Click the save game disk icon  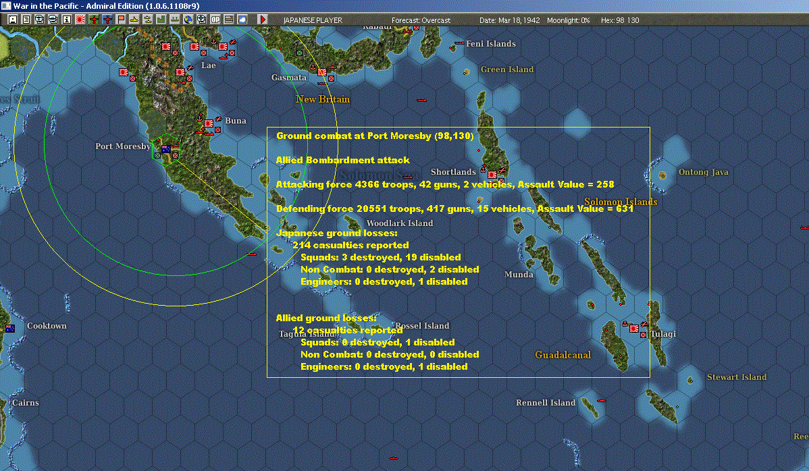tap(13, 20)
